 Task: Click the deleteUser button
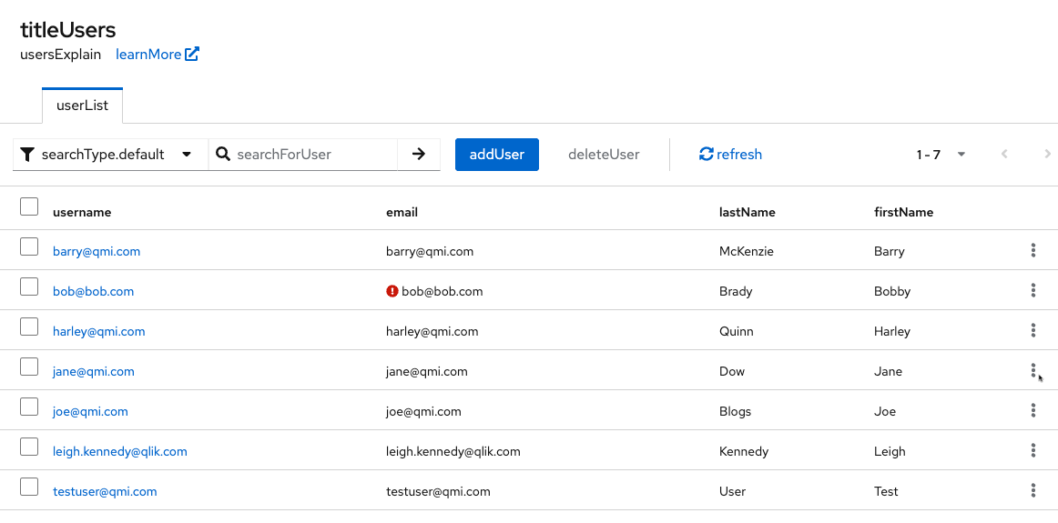[x=604, y=155]
